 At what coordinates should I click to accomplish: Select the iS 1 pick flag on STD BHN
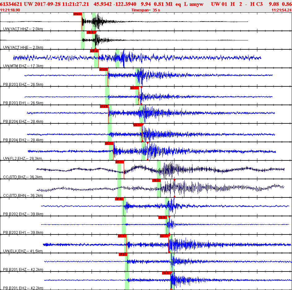157,180
